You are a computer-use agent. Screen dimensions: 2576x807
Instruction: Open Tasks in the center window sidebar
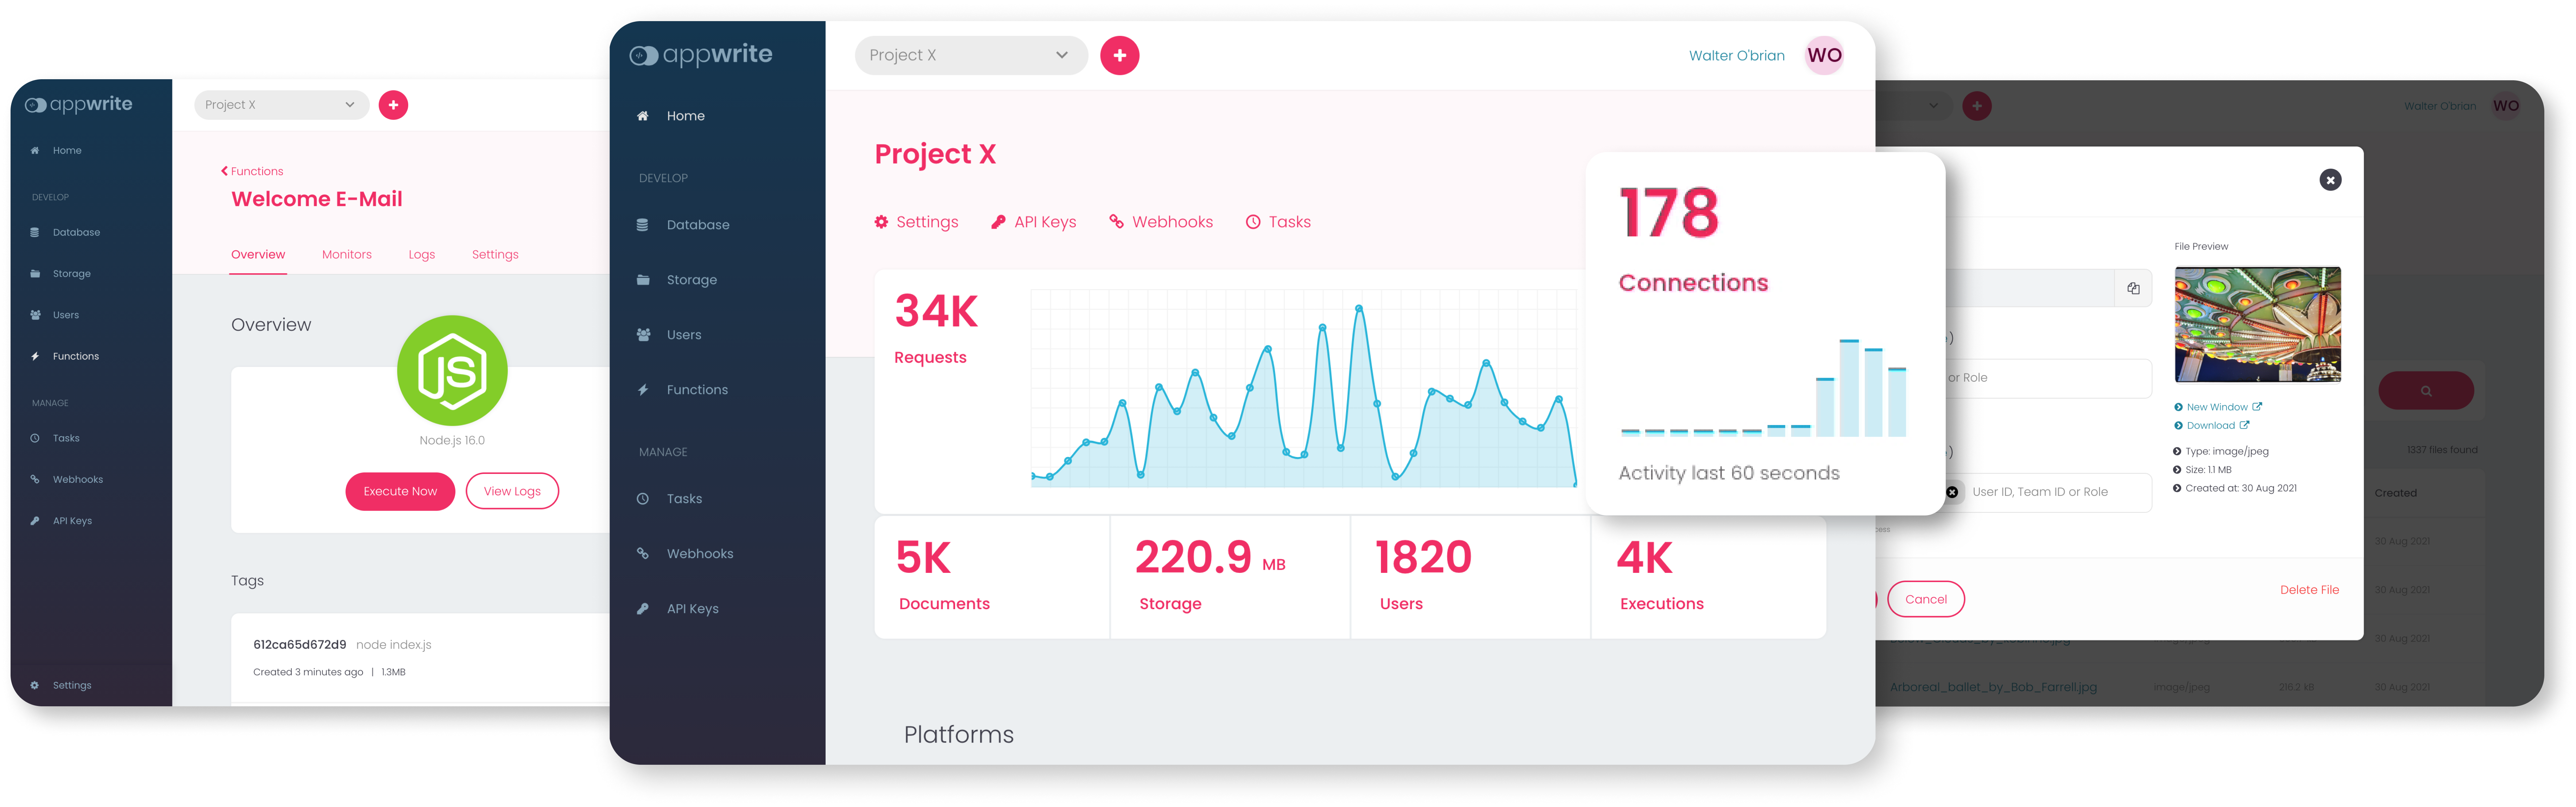click(x=684, y=499)
